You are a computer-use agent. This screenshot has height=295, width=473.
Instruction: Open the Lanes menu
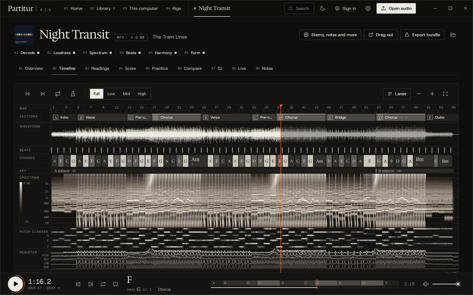(397, 94)
